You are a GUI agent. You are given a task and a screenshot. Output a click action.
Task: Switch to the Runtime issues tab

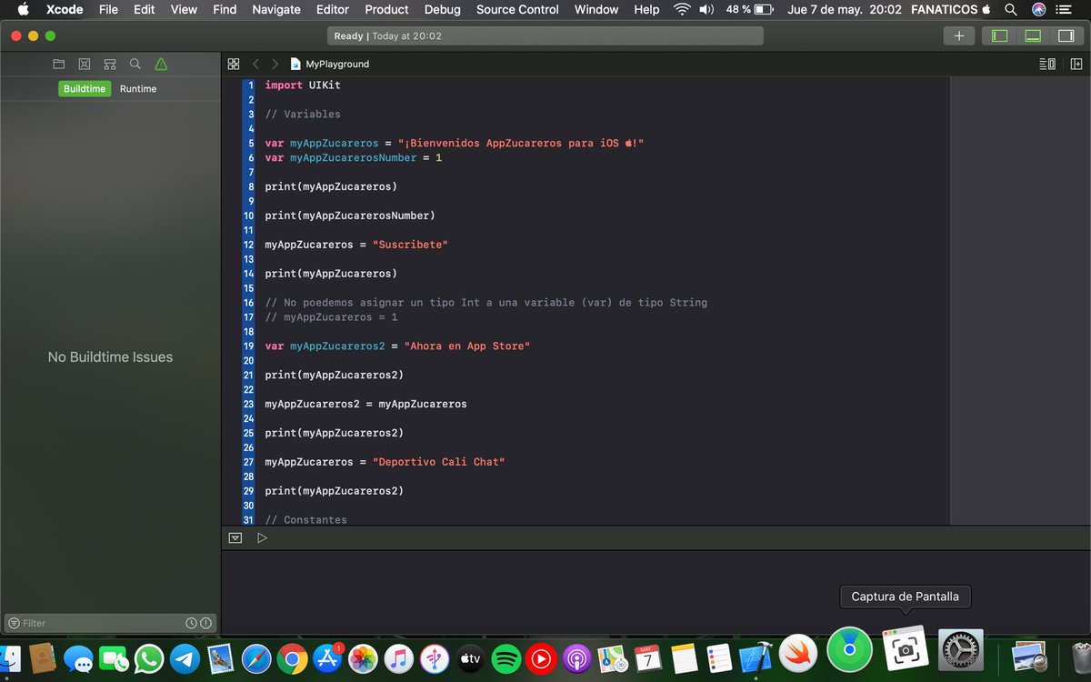coord(138,88)
